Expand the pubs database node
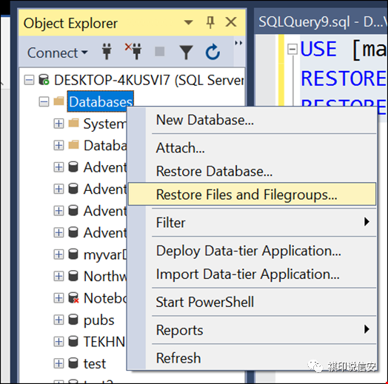This screenshot has height=384, width=388. pyautogui.click(x=58, y=320)
